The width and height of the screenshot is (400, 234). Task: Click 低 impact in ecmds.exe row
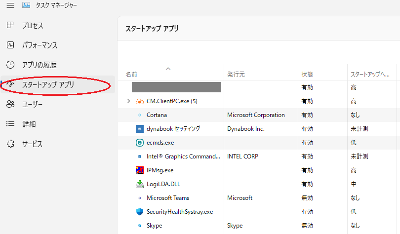point(353,143)
